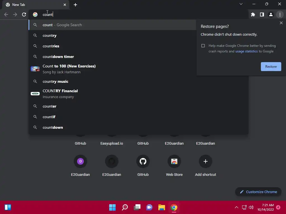Open the side panel icon
This screenshot has height=214, width=286.
(x=262, y=14)
